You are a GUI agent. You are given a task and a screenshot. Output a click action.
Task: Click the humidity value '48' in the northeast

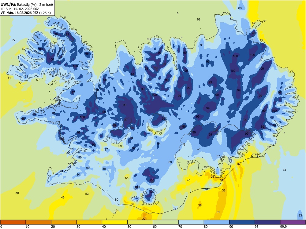[253, 23]
